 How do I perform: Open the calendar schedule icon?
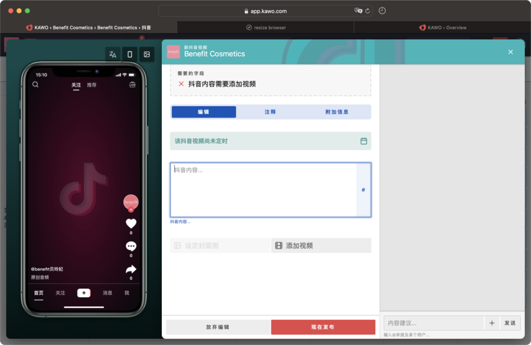[x=364, y=141]
